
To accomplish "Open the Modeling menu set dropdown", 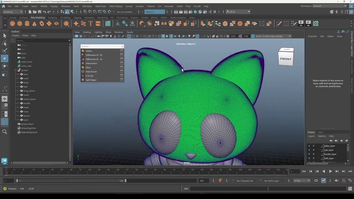I will click(x=13, y=12).
